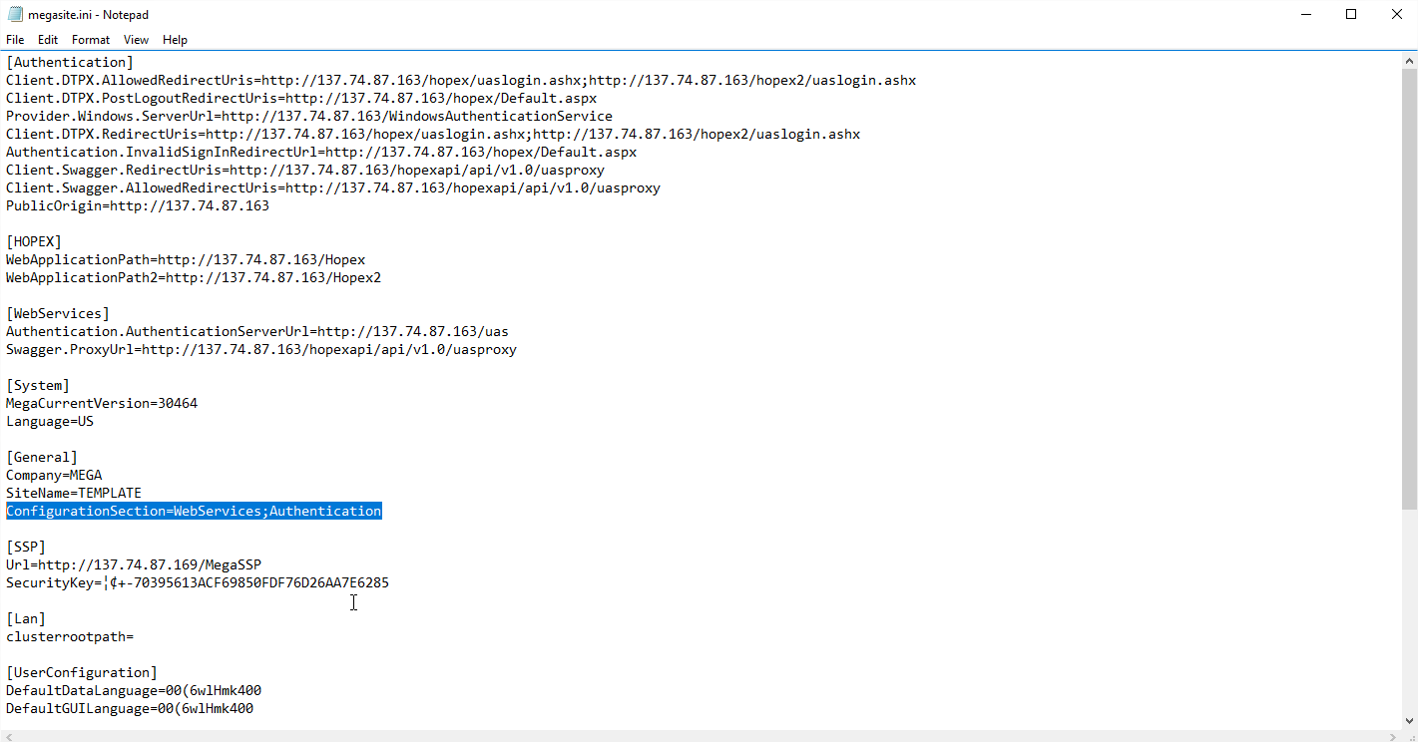
Task: Close the megasite.ini Notepad window
Action: pos(1396,14)
